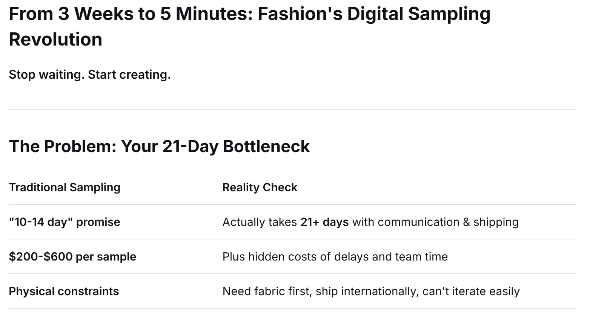Click the word "Revolution" in the title

pos(55,40)
